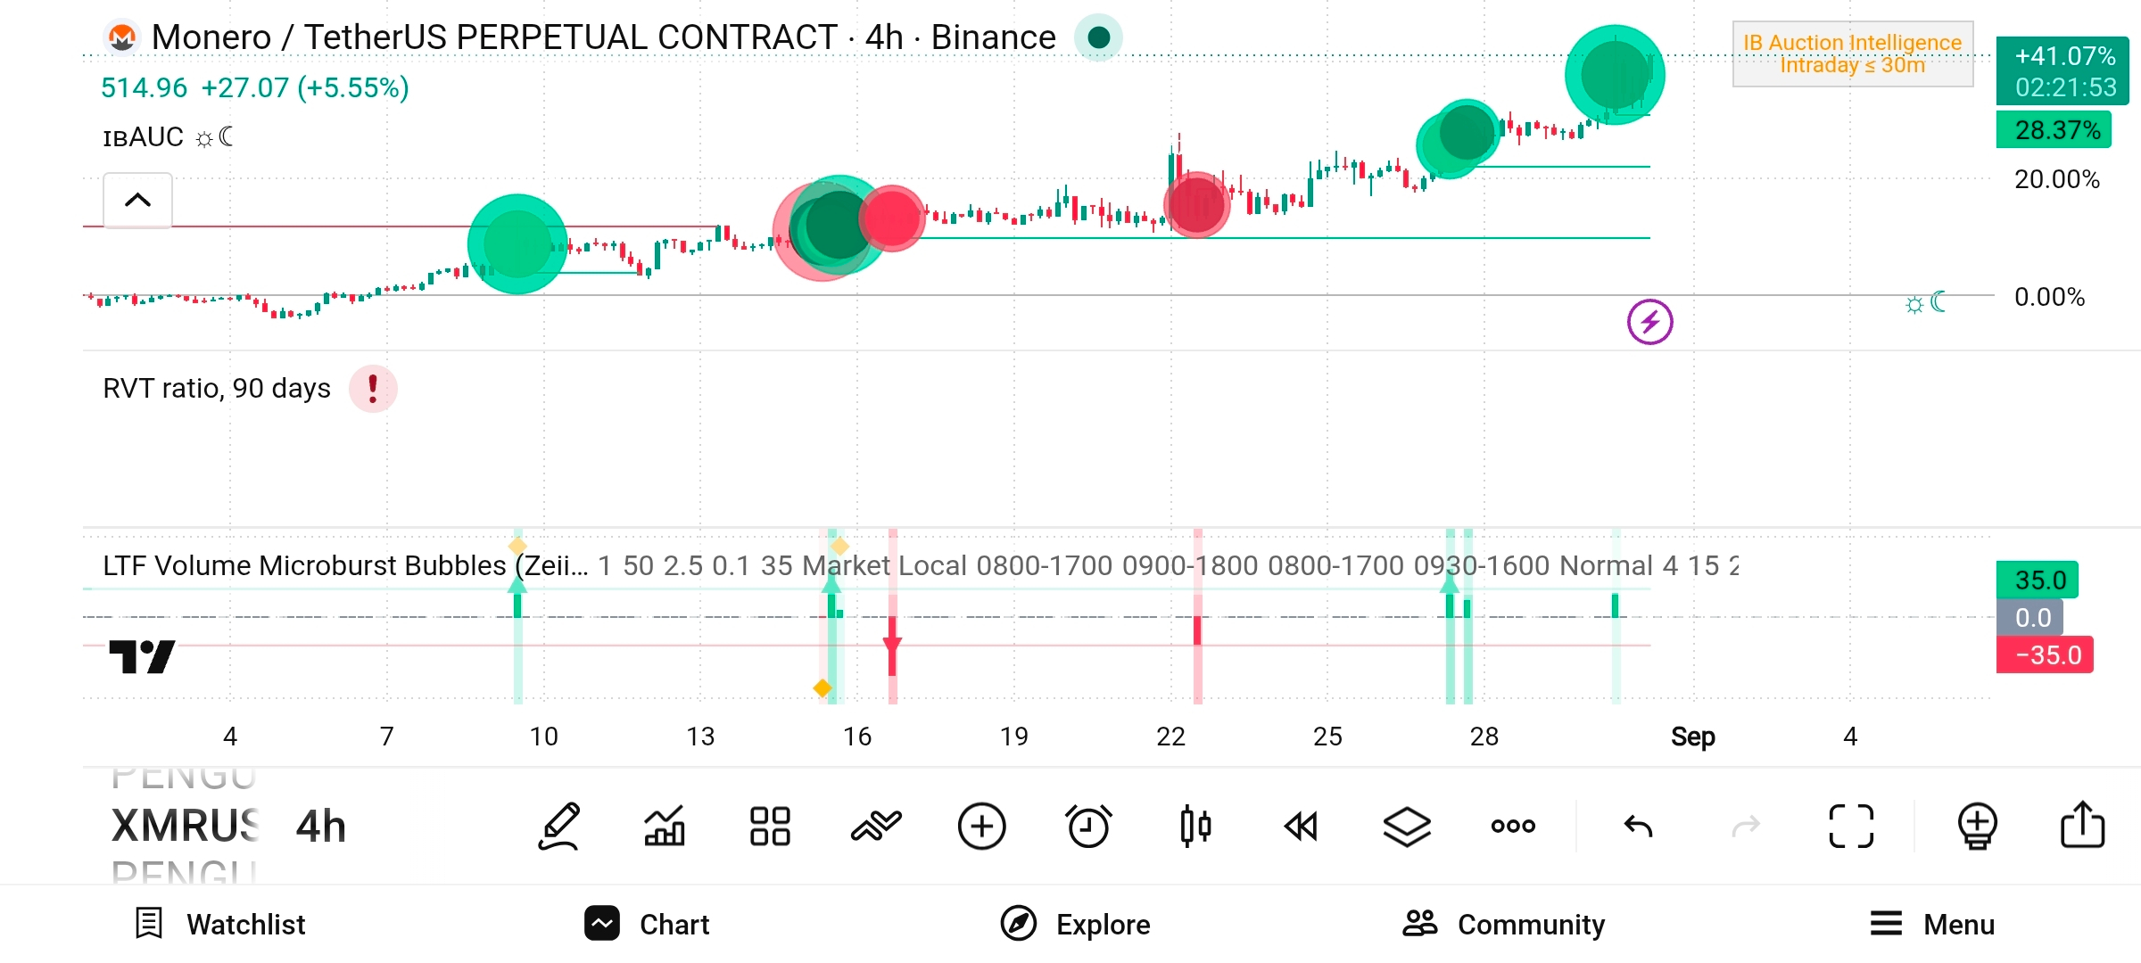
Task: Open the 4h timeframe selector
Action: [321, 827]
